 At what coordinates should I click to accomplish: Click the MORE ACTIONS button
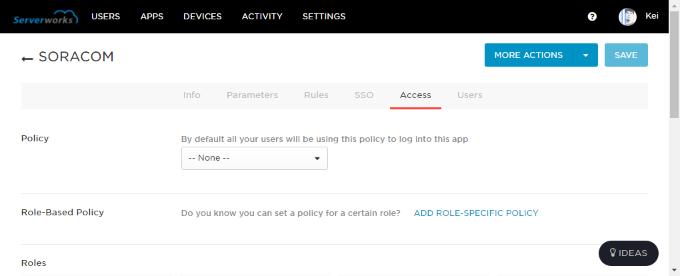coord(529,55)
